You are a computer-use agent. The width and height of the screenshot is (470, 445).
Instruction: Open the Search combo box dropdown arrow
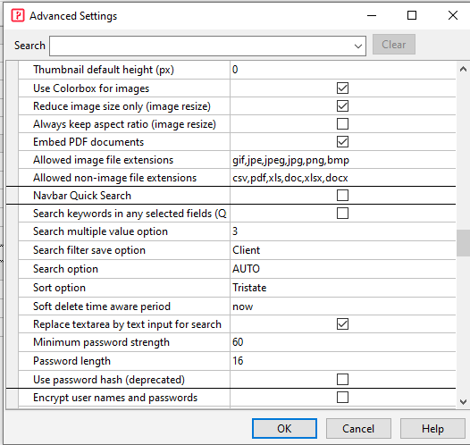click(x=358, y=46)
